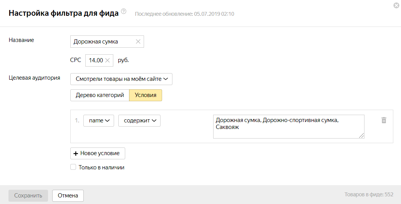This screenshot has height=204, width=401.
Task: Click the 'Отмена' button
Action: (68, 196)
